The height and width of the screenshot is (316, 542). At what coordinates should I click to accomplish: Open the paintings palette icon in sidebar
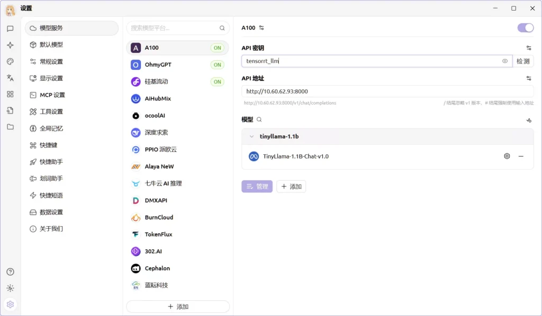(x=10, y=61)
